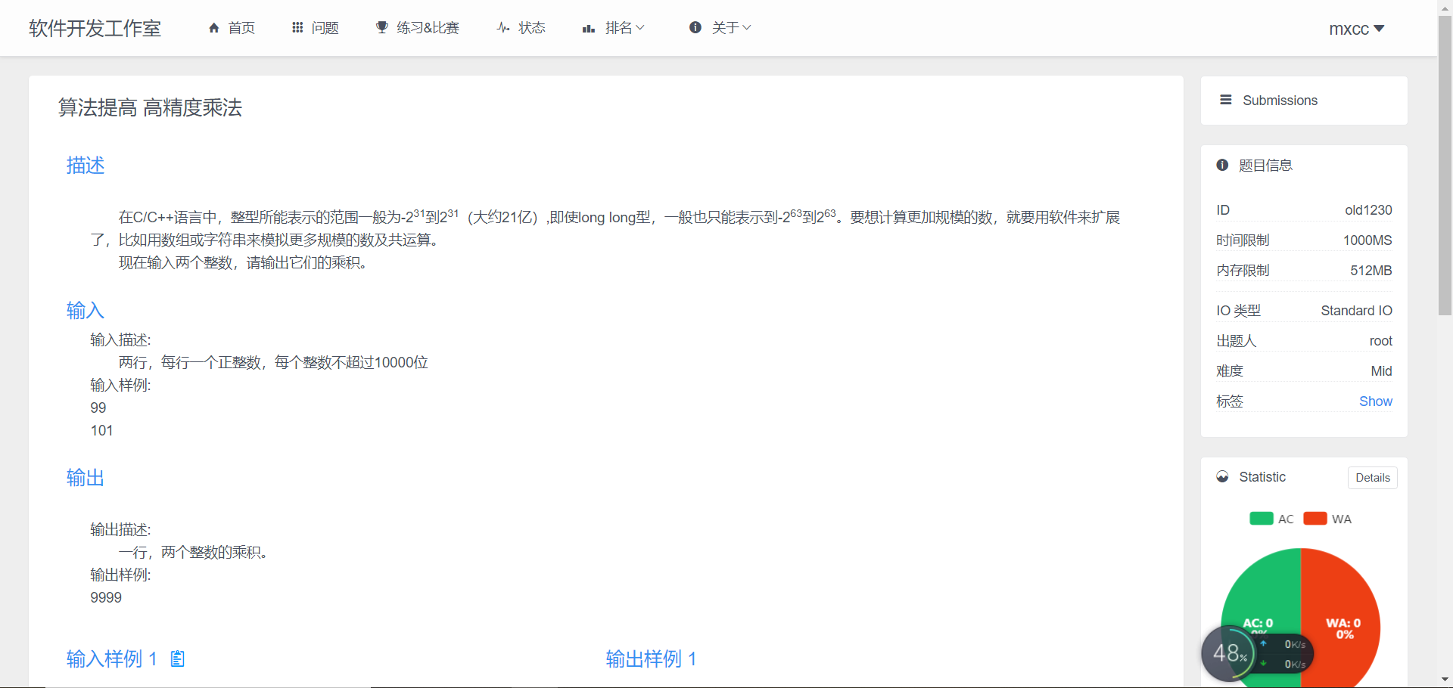This screenshot has height=688, width=1453.
Task: Click the trophy icon for 练习&比赛
Action: (x=381, y=27)
